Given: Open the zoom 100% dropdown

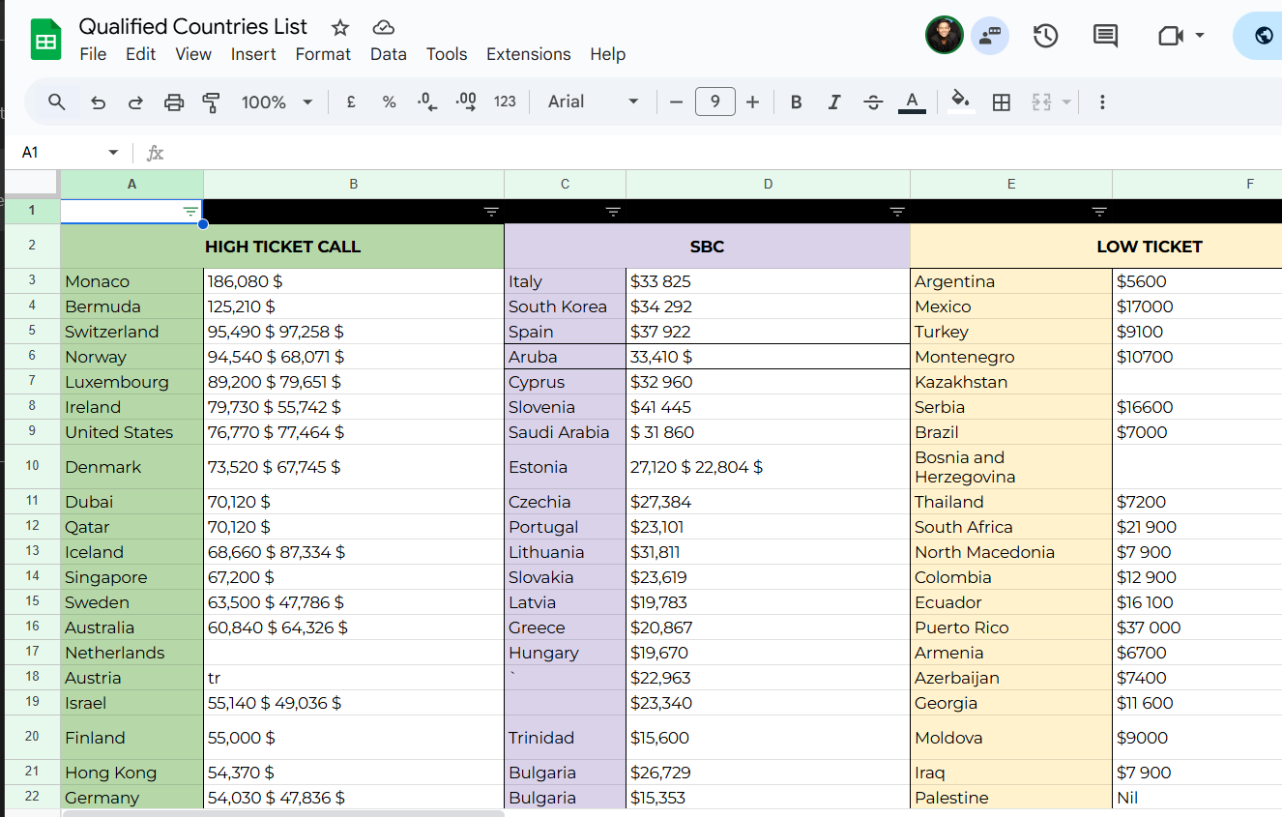Looking at the screenshot, I should [277, 102].
